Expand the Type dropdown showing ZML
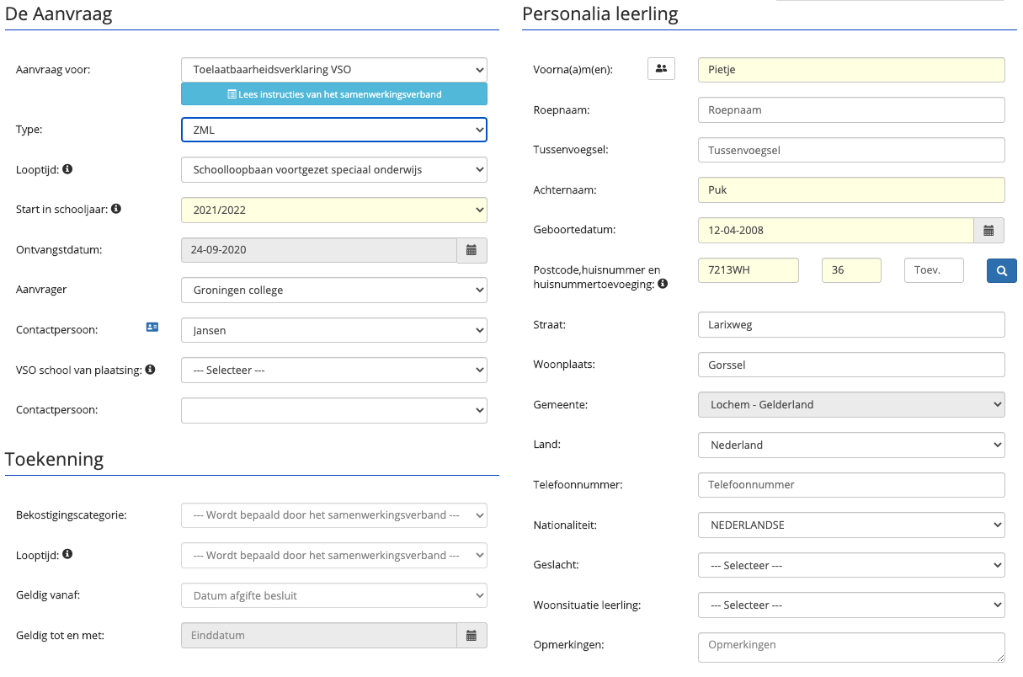 tap(333, 130)
